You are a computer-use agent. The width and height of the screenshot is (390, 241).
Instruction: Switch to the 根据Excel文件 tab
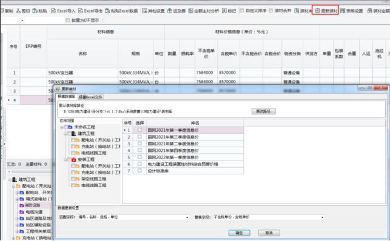click(90, 97)
